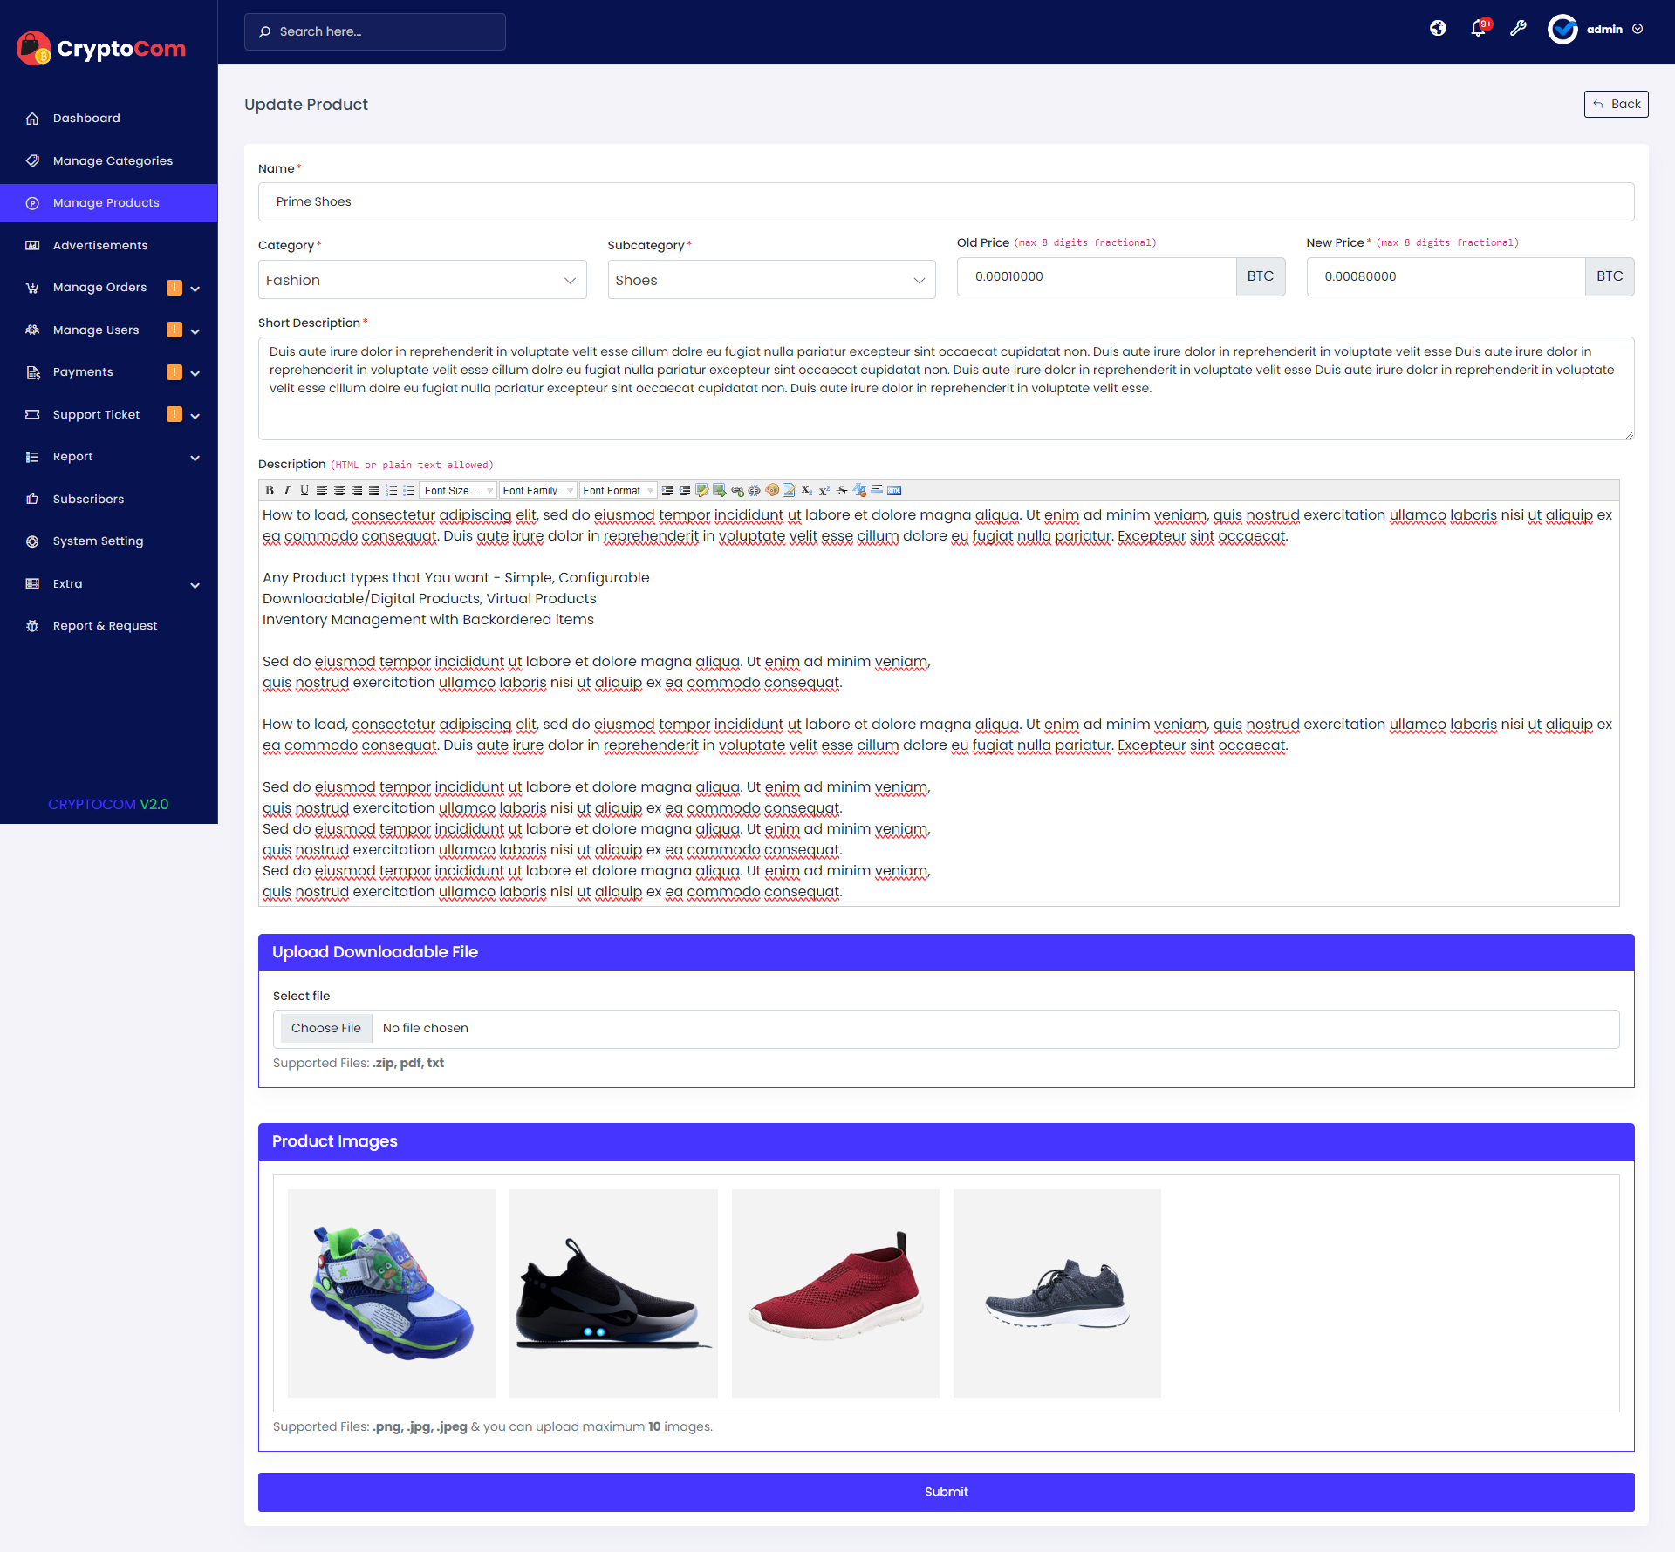Click the wrench settings icon in header

click(x=1518, y=29)
